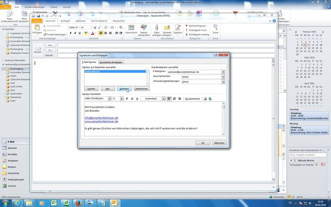The width and height of the screenshot is (331, 207).
Task: Click the Datei anfügen paperclip icon
Action: [x=156, y=30]
